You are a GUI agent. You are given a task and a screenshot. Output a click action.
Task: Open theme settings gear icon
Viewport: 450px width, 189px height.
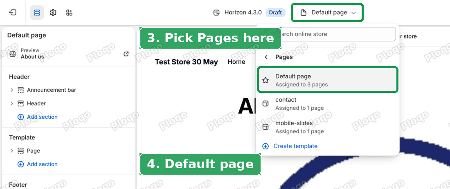coord(53,13)
